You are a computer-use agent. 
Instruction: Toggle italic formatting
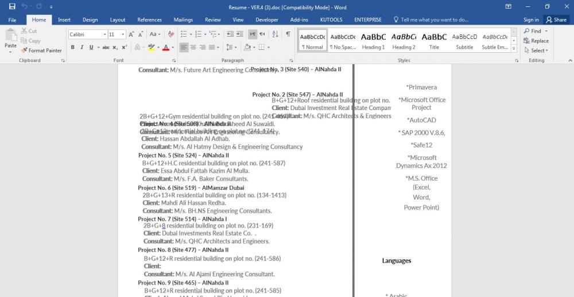point(82,47)
